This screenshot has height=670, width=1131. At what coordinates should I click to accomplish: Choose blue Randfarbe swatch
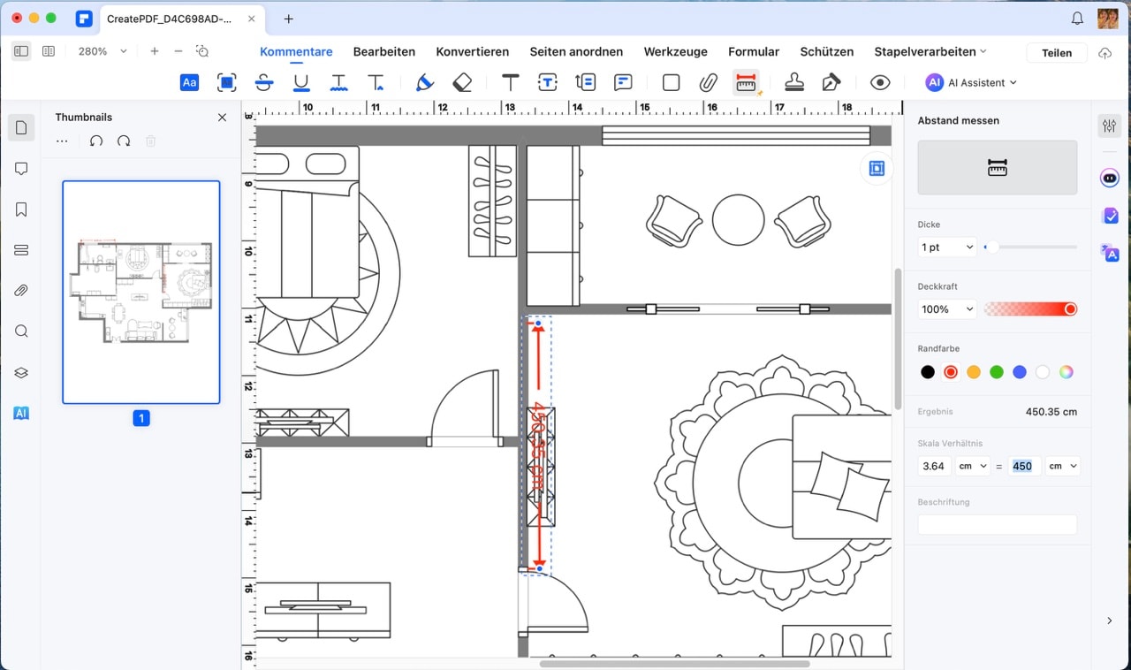(1020, 372)
